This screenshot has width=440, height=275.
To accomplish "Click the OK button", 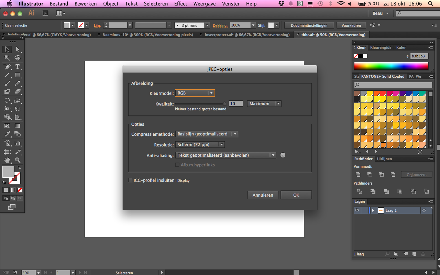I will pyautogui.click(x=296, y=195).
